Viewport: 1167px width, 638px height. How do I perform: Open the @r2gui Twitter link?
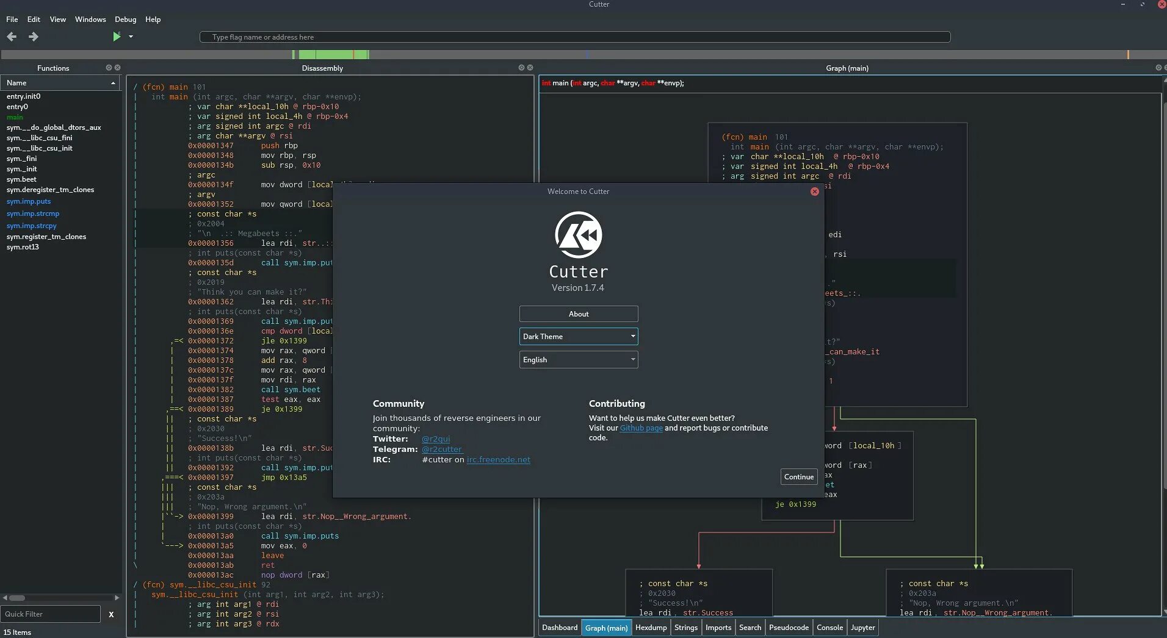point(436,439)
